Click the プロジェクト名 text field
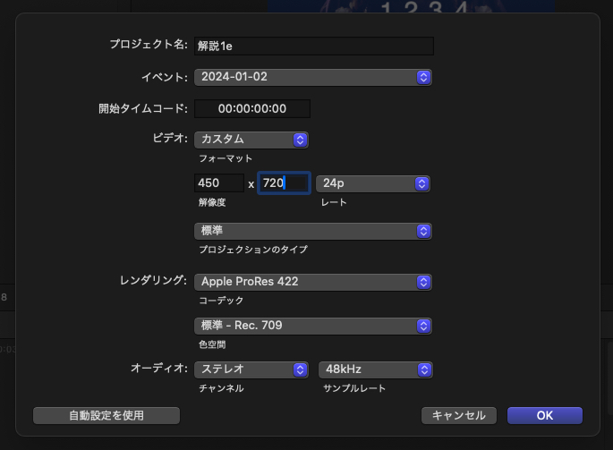Screen dimensions: 613x450 coord(313,47)
